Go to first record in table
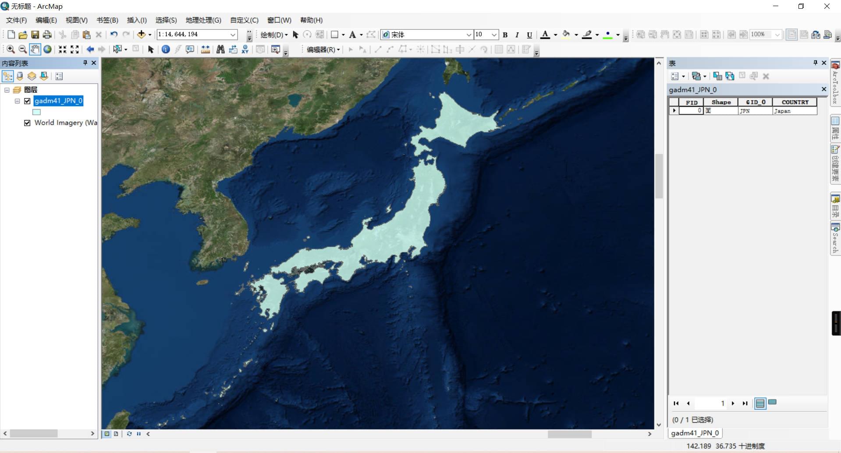The height and width of the screenshot is (453, 841). coord(676,403)
